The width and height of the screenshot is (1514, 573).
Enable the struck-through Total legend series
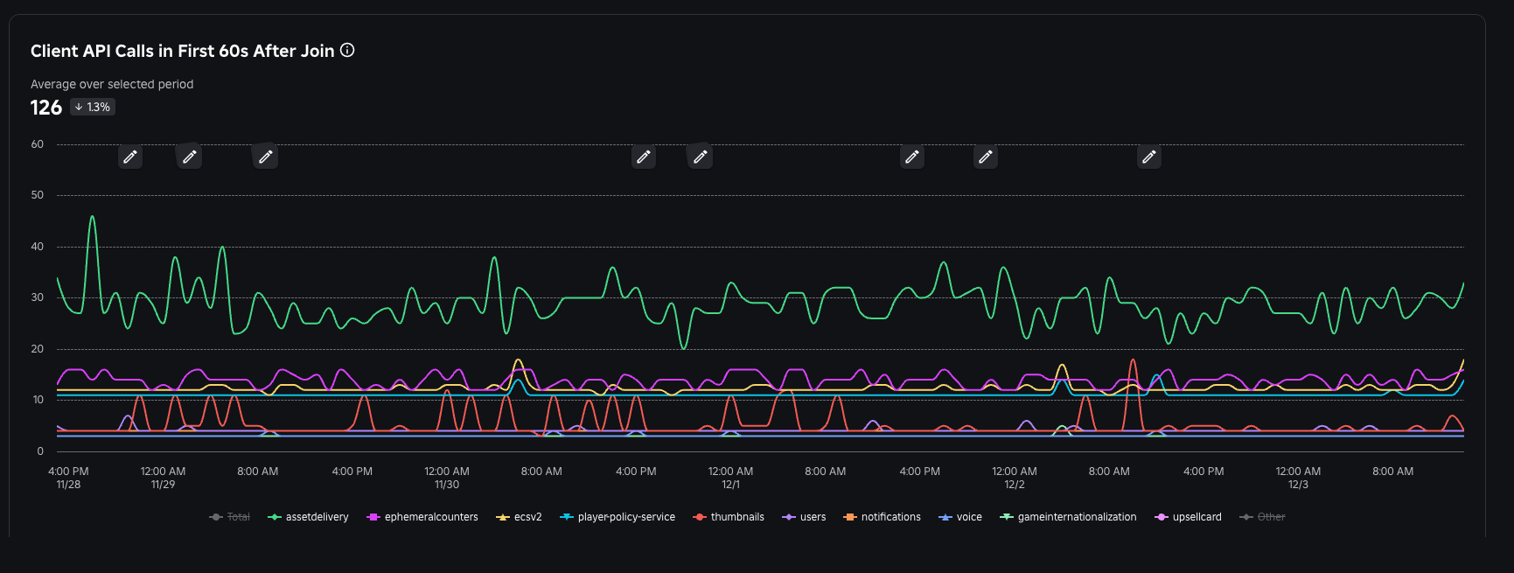(229, 517)
